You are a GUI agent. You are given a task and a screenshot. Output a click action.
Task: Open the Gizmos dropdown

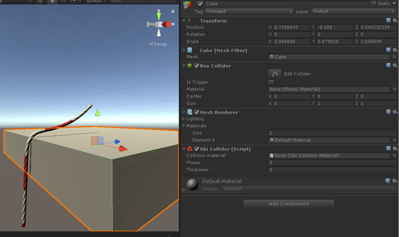click(96, 1)
